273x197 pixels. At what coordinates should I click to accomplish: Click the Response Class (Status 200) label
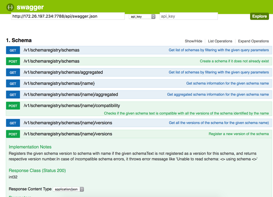pos(37,170)
